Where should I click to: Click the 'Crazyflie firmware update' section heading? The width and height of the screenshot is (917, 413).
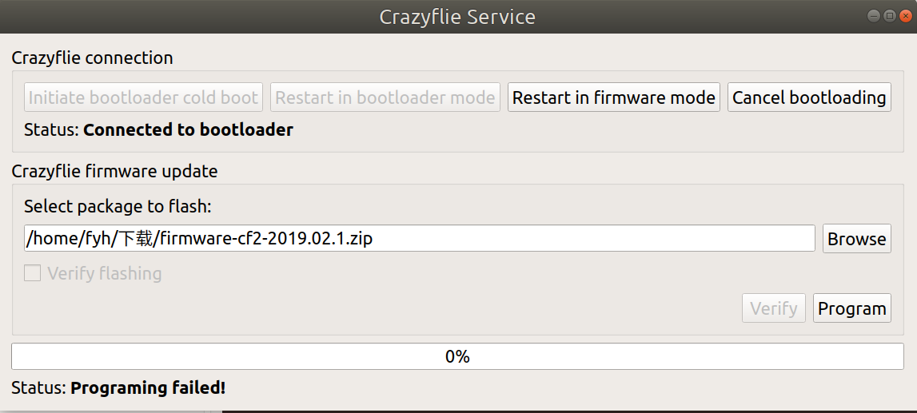pyautogui.click(x=114, y=171)
